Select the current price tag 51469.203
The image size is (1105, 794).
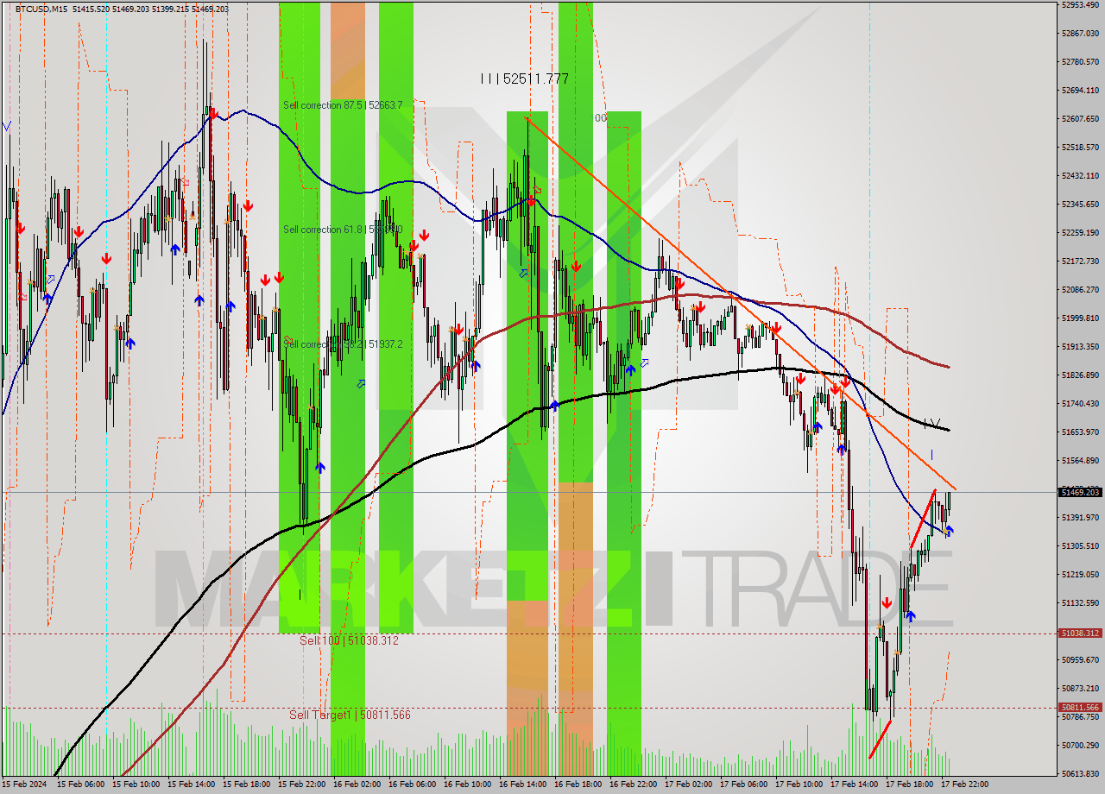1079,492
